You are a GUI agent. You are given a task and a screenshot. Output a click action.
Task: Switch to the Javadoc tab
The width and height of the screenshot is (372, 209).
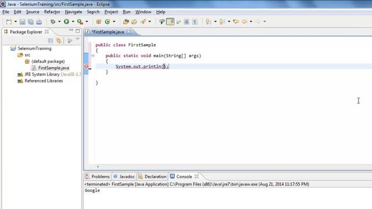coord(124,176)
